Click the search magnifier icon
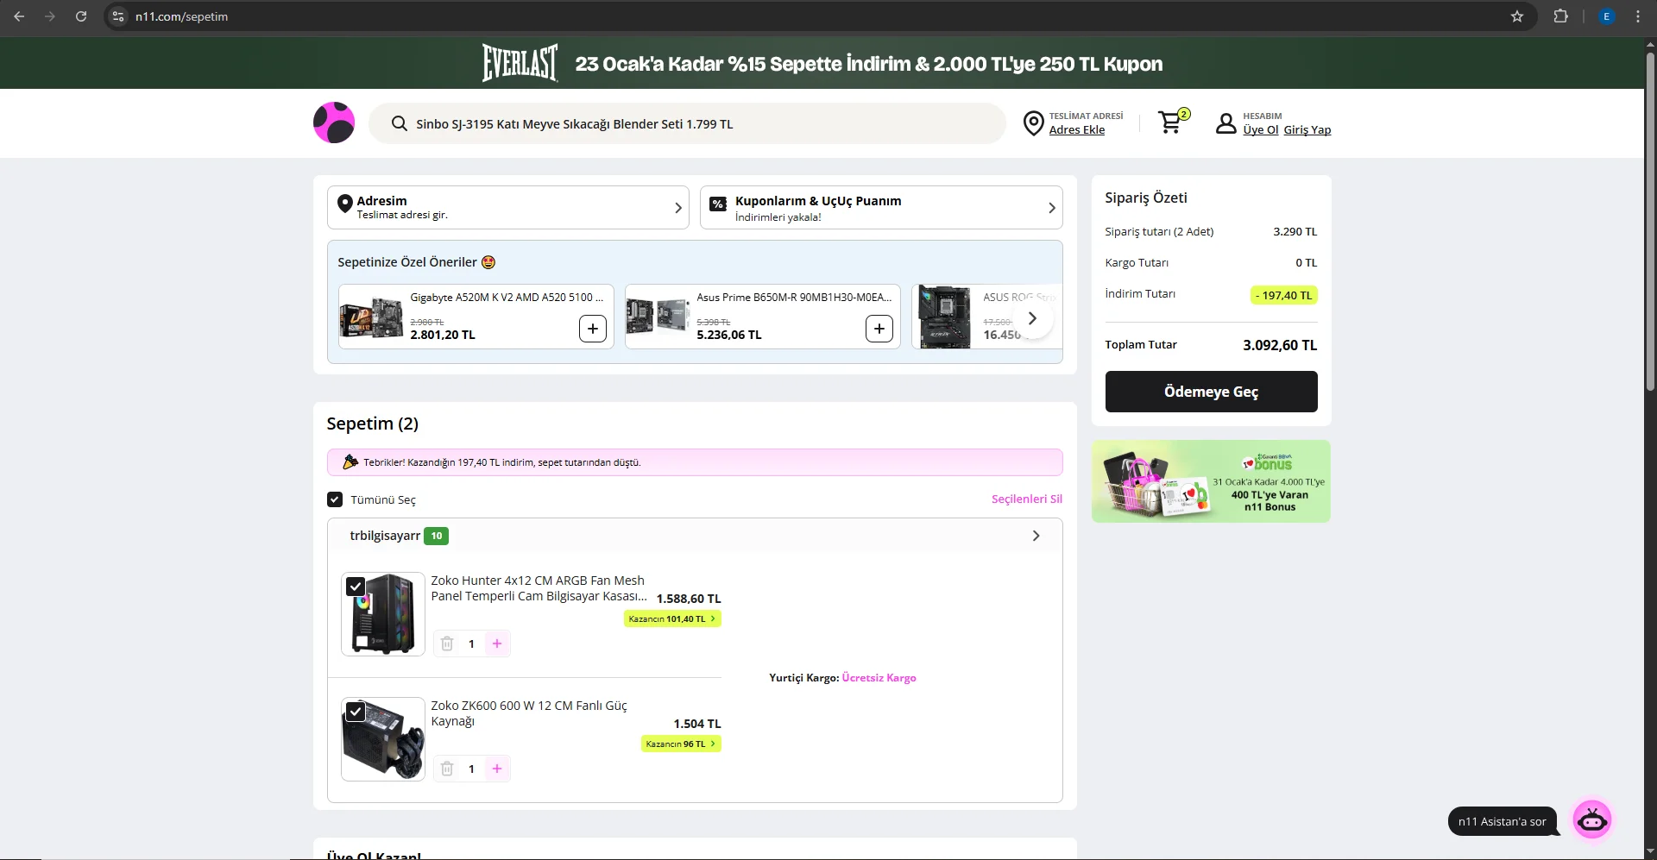This screenshot has width=1657, height=860. point(399,123)
